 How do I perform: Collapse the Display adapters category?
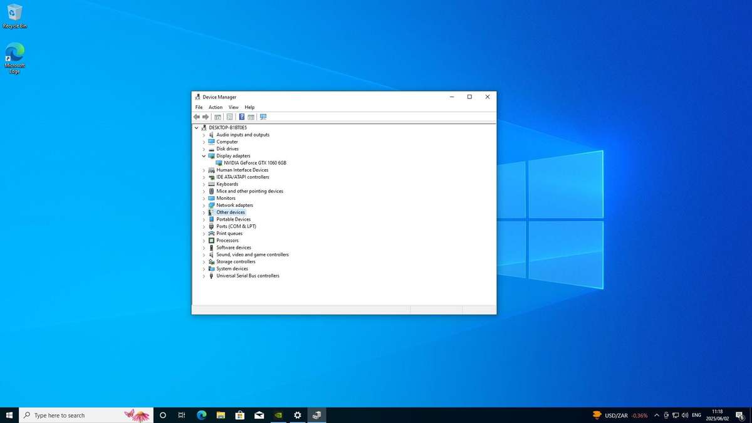(204, 156)
